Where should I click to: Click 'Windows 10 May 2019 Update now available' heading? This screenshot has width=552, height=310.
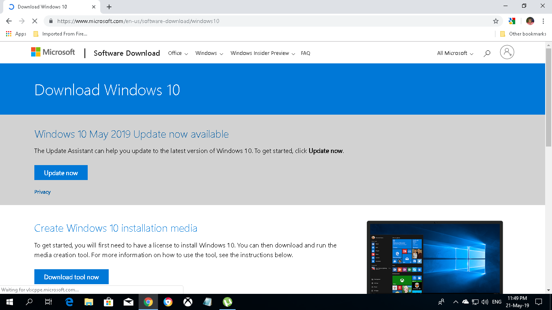[132, 134]
